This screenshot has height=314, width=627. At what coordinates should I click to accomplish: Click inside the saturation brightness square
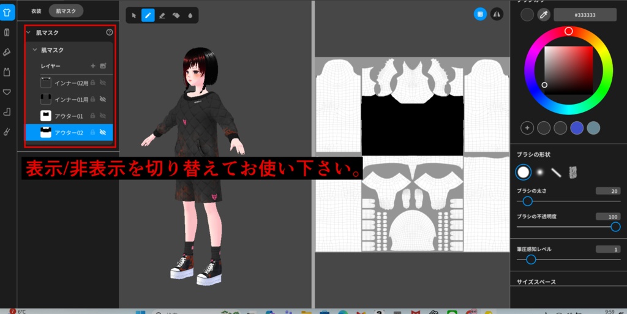(x=569, y=70)
